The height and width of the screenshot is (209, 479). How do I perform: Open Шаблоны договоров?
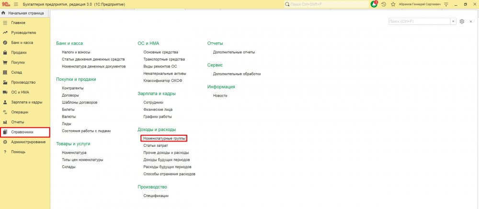(80, 102)
